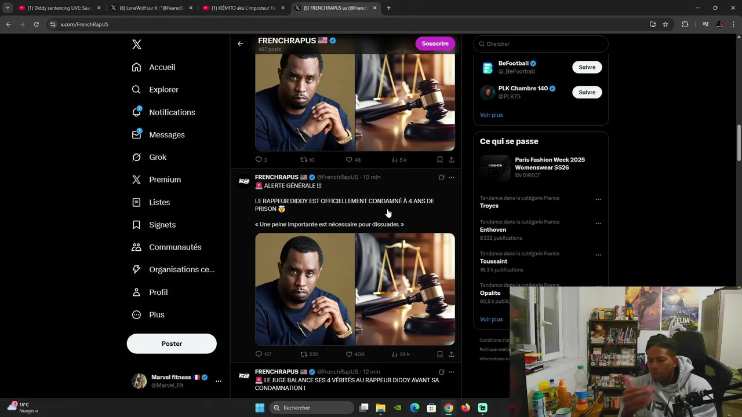Reload the page
The height and width of the screenshot is (417, 742).
[x=36, y=24]
